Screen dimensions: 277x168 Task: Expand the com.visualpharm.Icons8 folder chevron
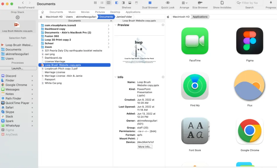tap(108, 25)
